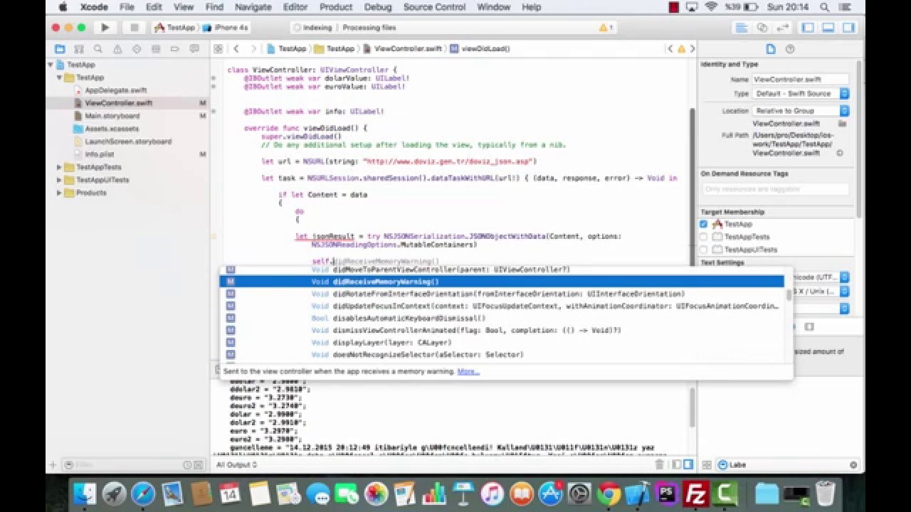Select Main.storyboard in navigator
The width and height of the screenshot is (911, 512).
(112, 116)
